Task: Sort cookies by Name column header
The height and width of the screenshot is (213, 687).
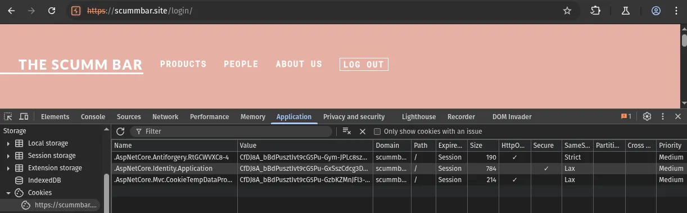Action: (174, 146)
